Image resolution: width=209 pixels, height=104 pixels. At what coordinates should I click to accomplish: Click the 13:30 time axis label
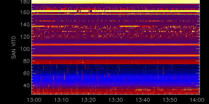116,100
